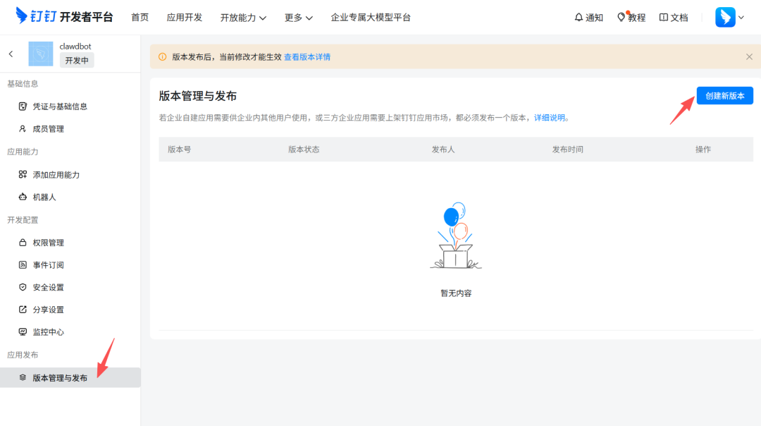Click the user avatar in header
Screen dimensions: 761x426
[725, 18]
